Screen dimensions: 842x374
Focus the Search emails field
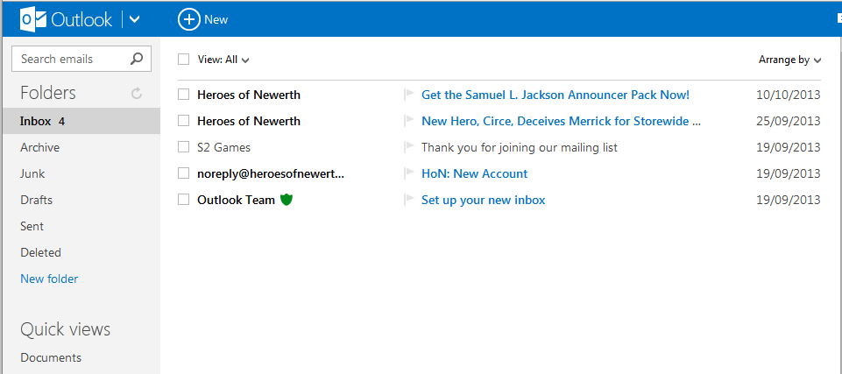[x=81, y=59]
